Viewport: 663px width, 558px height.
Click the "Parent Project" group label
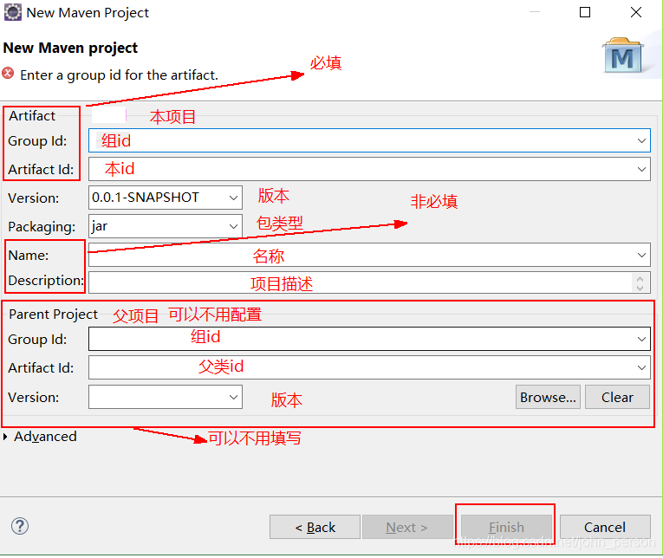53,314
